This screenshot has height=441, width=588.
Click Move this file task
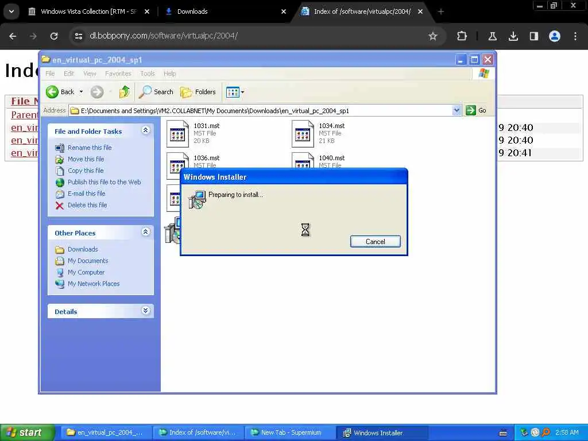[x=86, y=159]
